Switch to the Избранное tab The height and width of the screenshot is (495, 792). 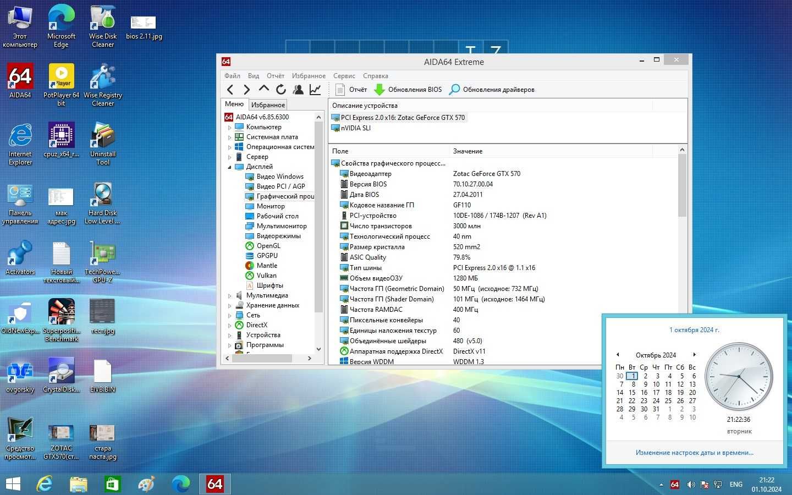tap(268, 105)
